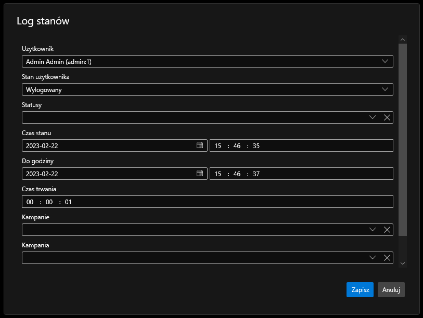
Task: Select the seconds value in Czas trwania
Action: (68, 202)
